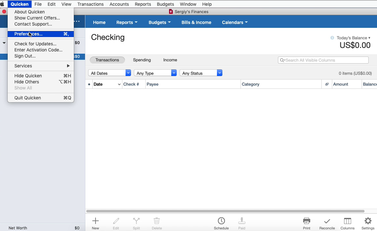This screenshot has width=377, height=231.
Task: Open the Schedule clock icon
Action: coord(221,221)
